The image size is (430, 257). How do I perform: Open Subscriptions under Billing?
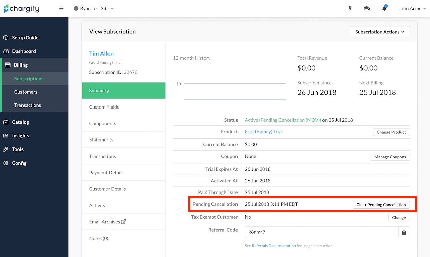click(x=35, y=79)
